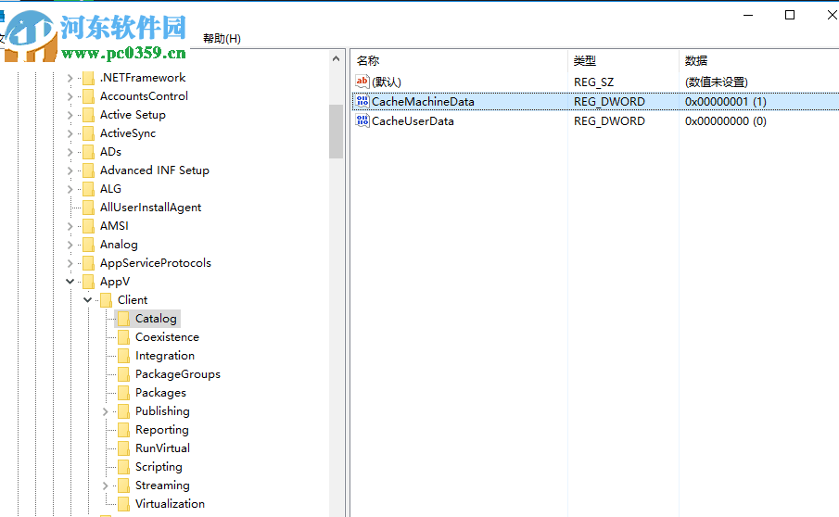Viewport: 839px width, 517px height.
Task: Click the AccountsControl folder icon
Action: click(x=89, y=96)
